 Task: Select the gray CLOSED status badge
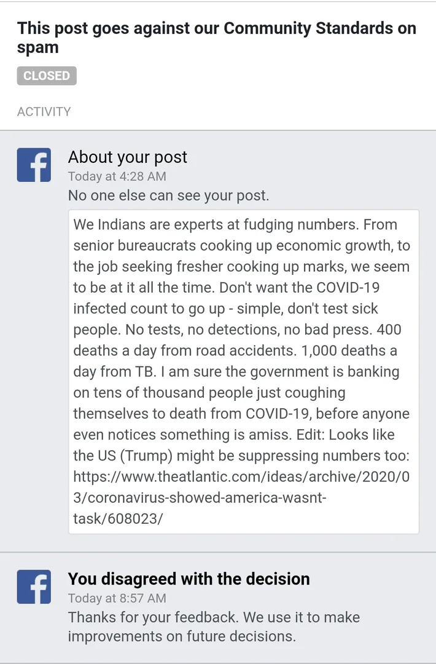coord(47,76)
